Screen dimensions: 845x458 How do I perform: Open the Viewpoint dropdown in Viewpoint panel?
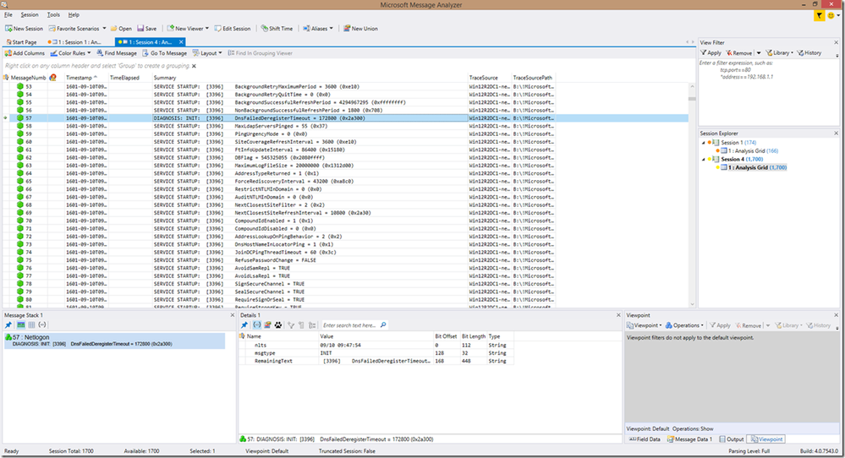[644, 325]
